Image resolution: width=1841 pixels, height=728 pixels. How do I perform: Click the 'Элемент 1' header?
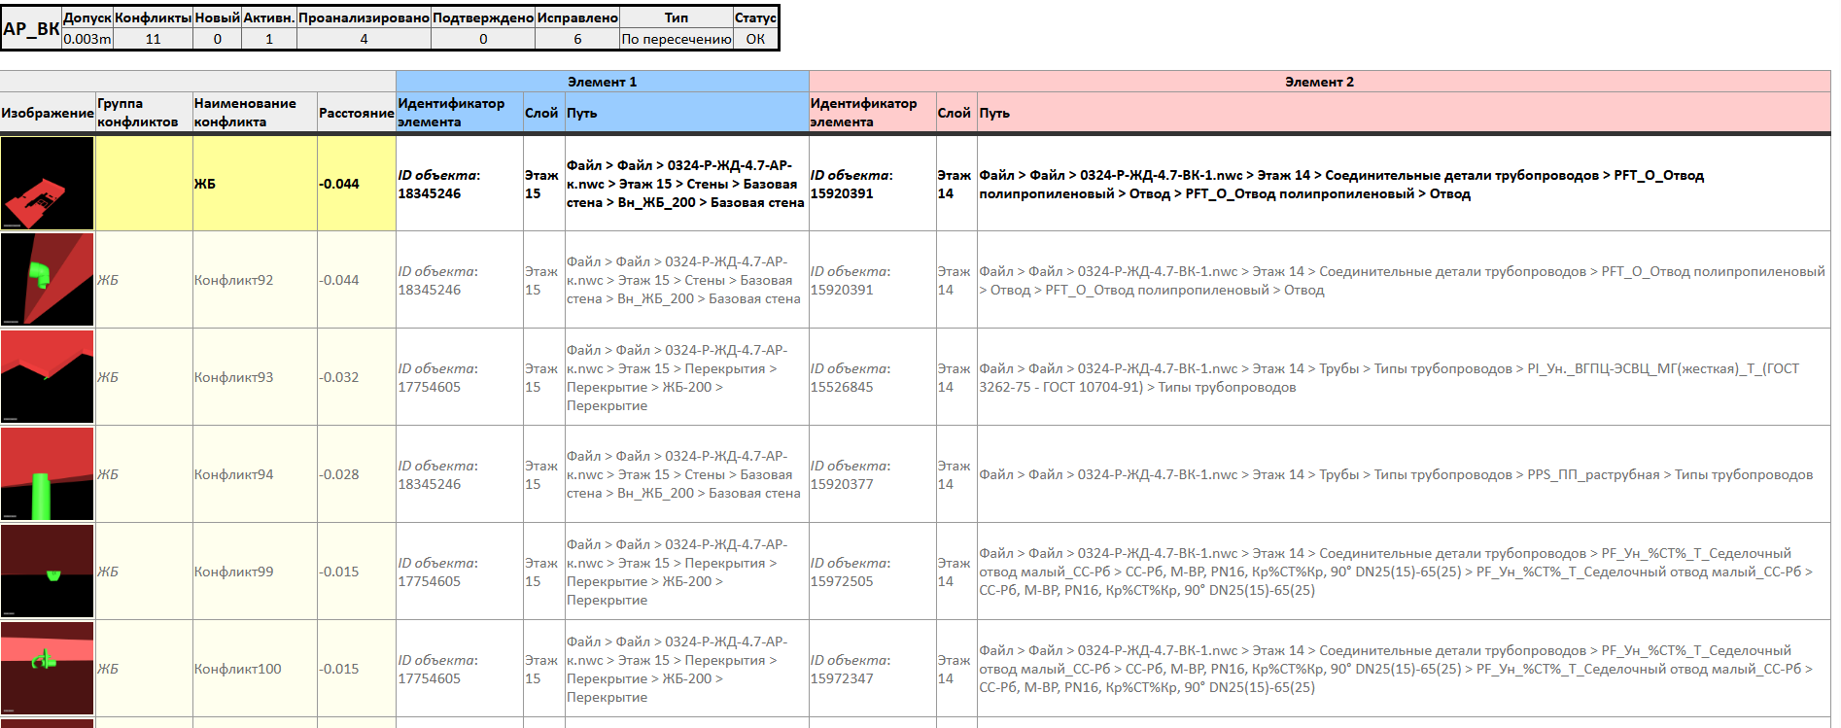(603, 82)
